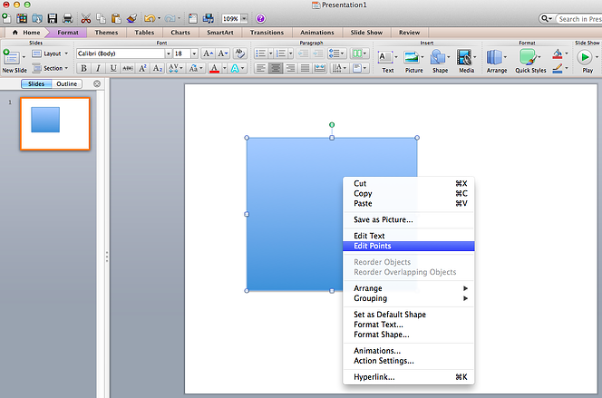Click the Save disk icon
Screen dimensions: 602x398
click(52, 18)
